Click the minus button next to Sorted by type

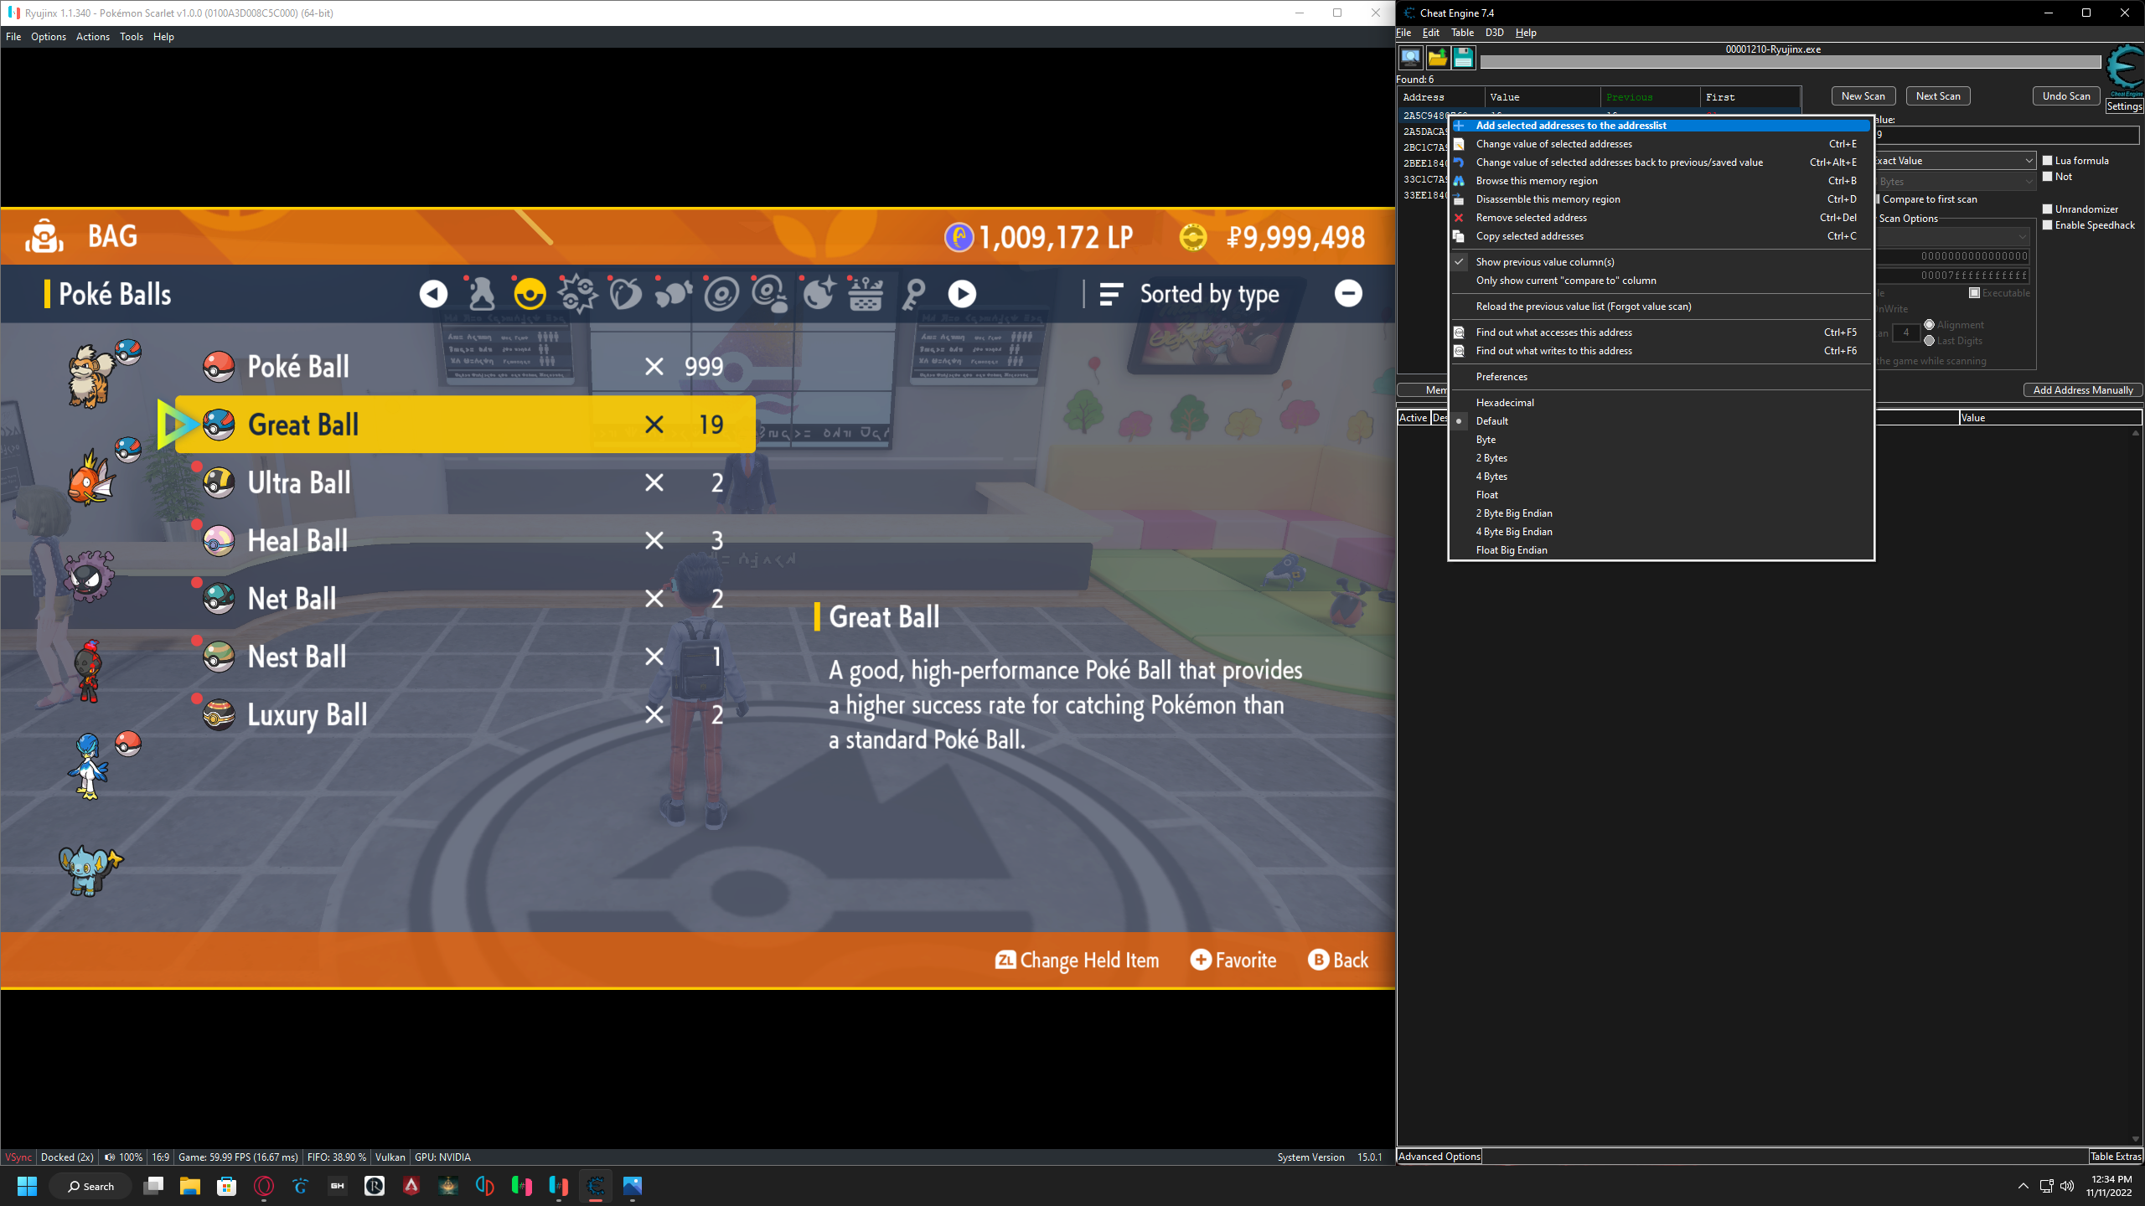coord(1348,293)
